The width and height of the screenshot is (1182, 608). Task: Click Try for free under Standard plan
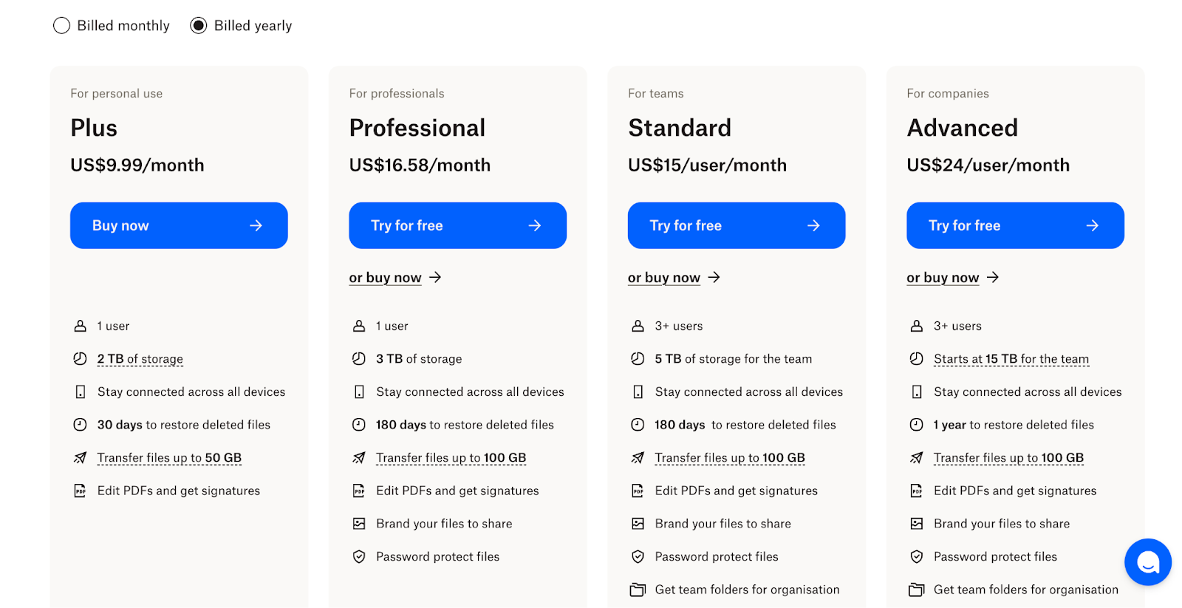click(736, 225)
